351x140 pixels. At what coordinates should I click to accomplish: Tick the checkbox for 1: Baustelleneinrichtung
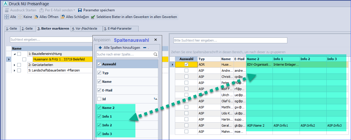pos(19,54)
